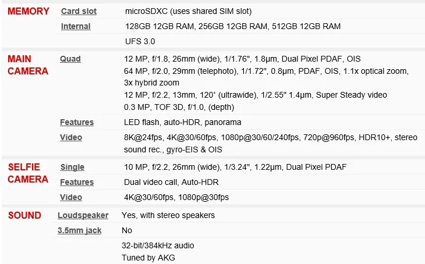Open the selfie camera Video link
425x264 pixels.
(x=71, y=197)
